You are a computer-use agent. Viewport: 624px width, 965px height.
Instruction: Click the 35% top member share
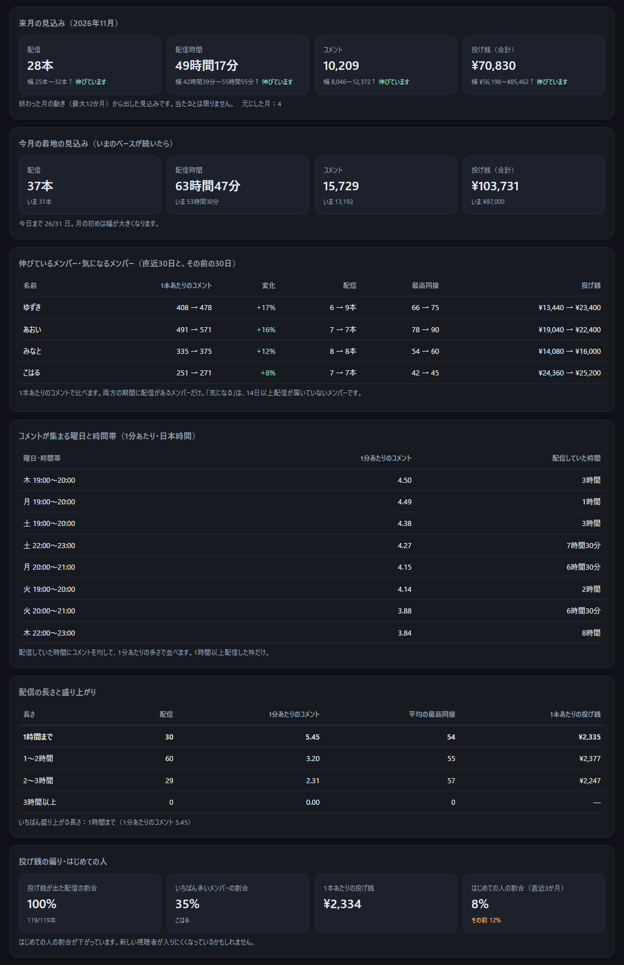tap(187, 904)
